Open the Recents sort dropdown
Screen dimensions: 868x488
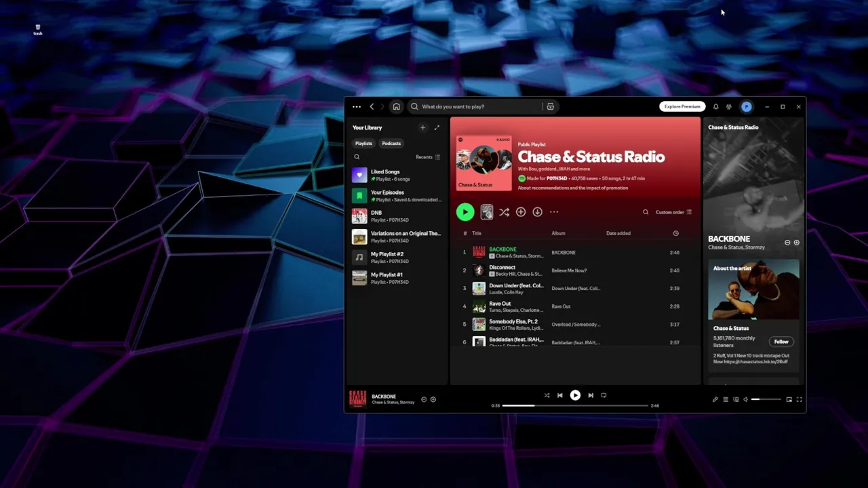click(x=428, y=157)
